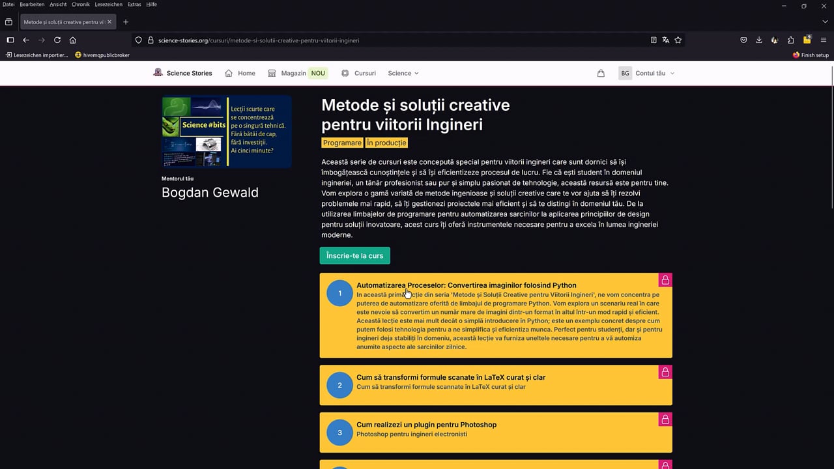This screenshot has height=469, width=834.
Task: Click the Înscrie-te la curs button
Action: pyautogui.click(x=355, y=256)
